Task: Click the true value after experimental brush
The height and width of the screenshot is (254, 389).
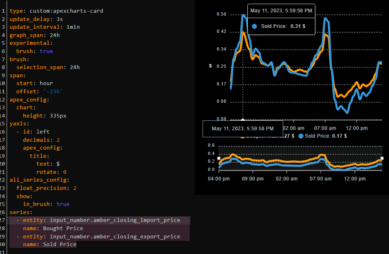Action: click(46, 51)
